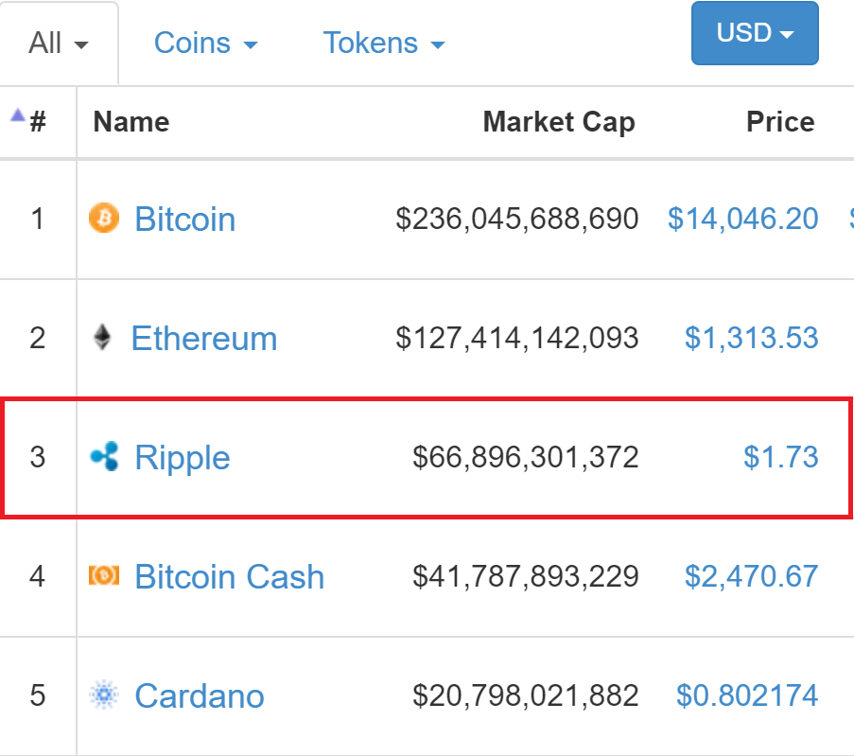The height and width of the screenshot is (756, 854).
Task: Click the Ethereum diamond logo icon
Action: coord(102,337)
